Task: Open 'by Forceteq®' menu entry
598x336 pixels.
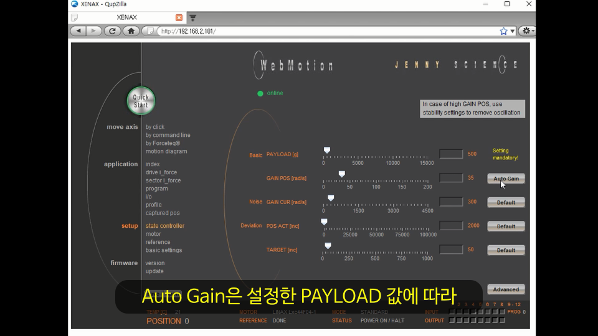Action: pyautogui.click(x=163, y=143)
